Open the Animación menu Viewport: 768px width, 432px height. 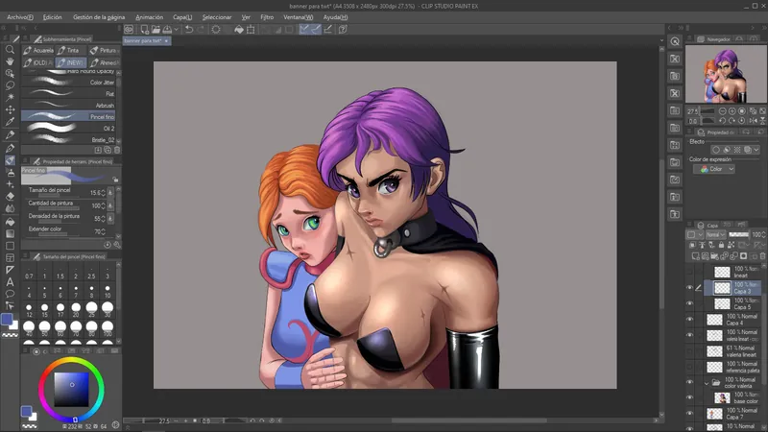(150, 17)
